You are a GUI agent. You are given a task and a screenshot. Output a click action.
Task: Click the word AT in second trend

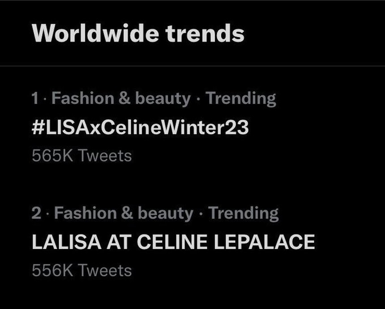(118, 242)
